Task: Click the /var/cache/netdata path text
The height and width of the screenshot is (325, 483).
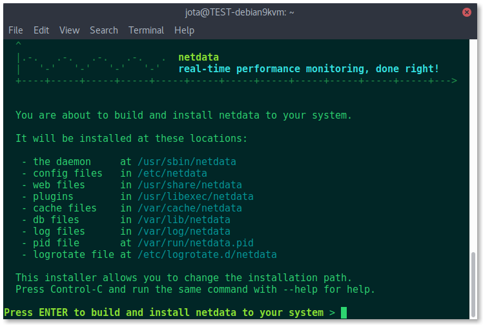Action: 190,208
